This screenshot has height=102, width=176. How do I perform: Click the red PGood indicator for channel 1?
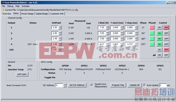pos(152,28)
